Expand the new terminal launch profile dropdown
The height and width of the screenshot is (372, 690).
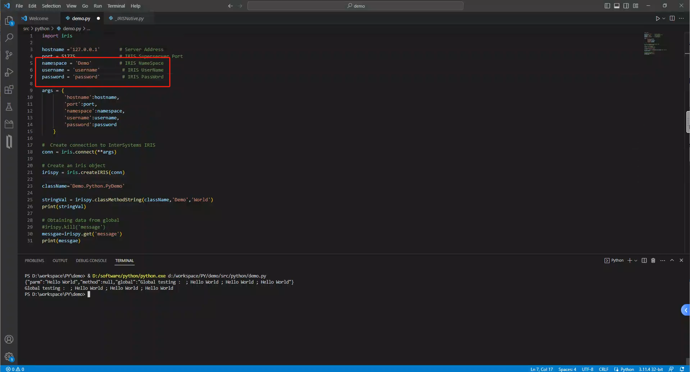pos(636,261)
